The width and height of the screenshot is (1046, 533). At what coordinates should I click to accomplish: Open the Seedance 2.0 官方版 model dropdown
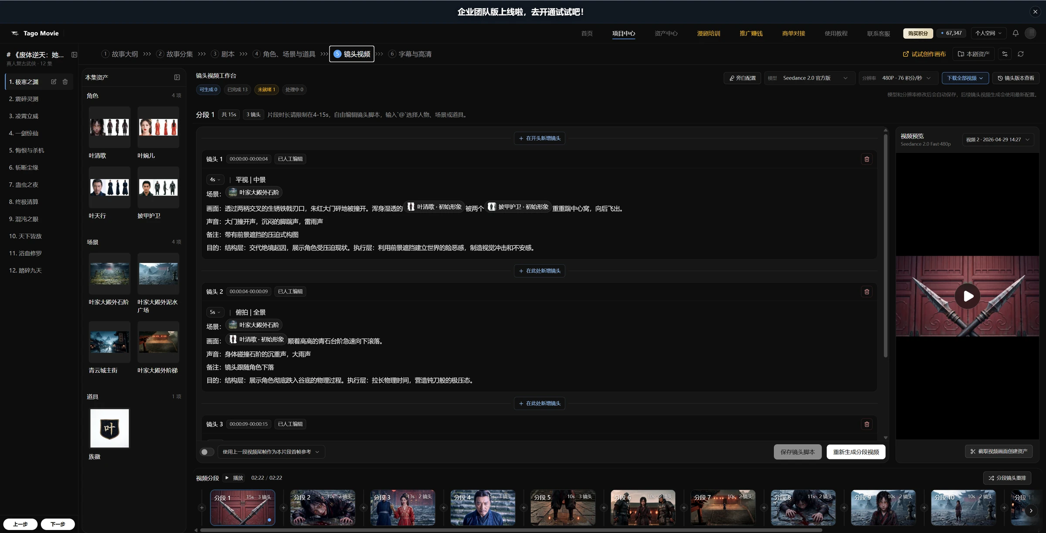(x=809, y=78)
